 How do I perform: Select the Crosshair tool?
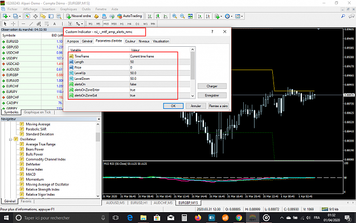coord(14,23)
